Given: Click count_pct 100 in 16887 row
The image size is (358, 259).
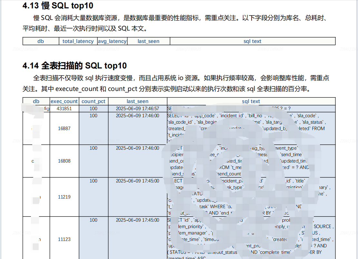Looking at the screenshot, I should coord(93,116).
